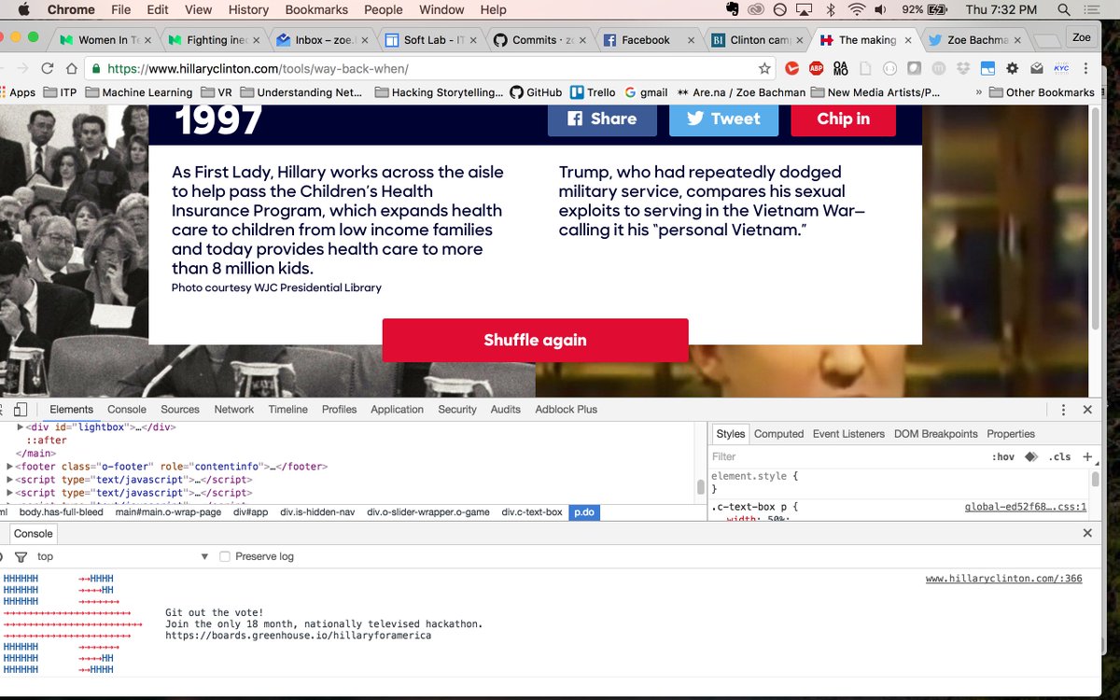Open the ITP bookmarks folder
Viewport: 1120px width, 700px height.
click(x=60, y=92)
